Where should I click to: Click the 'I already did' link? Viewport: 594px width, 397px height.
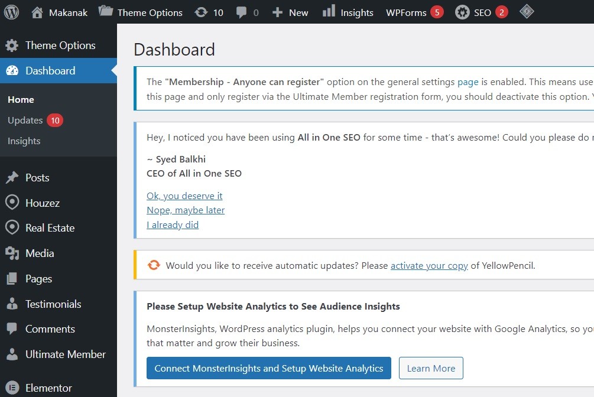173,224
